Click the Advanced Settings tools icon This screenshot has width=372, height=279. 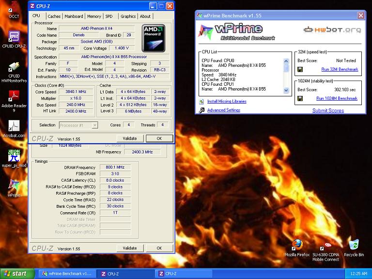pos(201,110)
